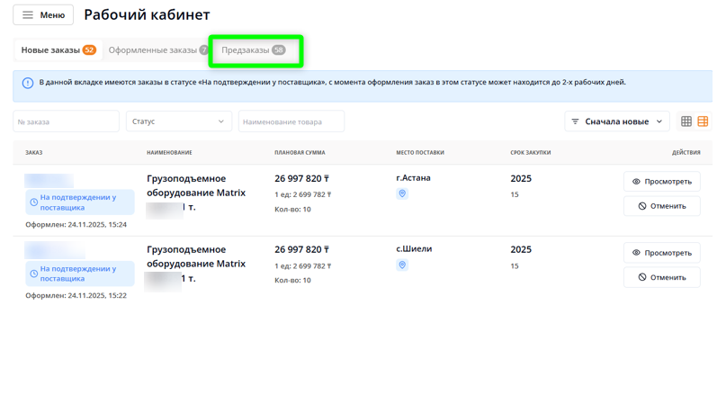
Task: Click clock icon in first order status badge
Action: 34,202
